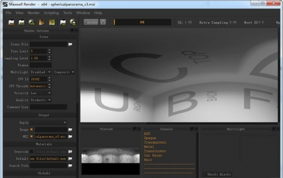Click the 0% render progress bar
The width and height of the screenshot is (283, 178).
[142, 22]
